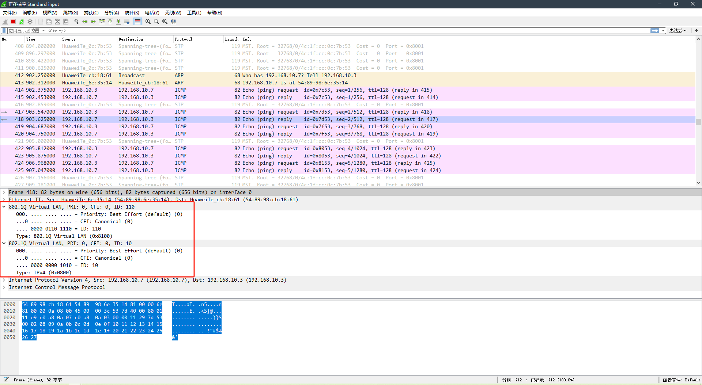
Task: Open expert info icon in status bar
Action: pyautogui.click(x=6, y=380)
